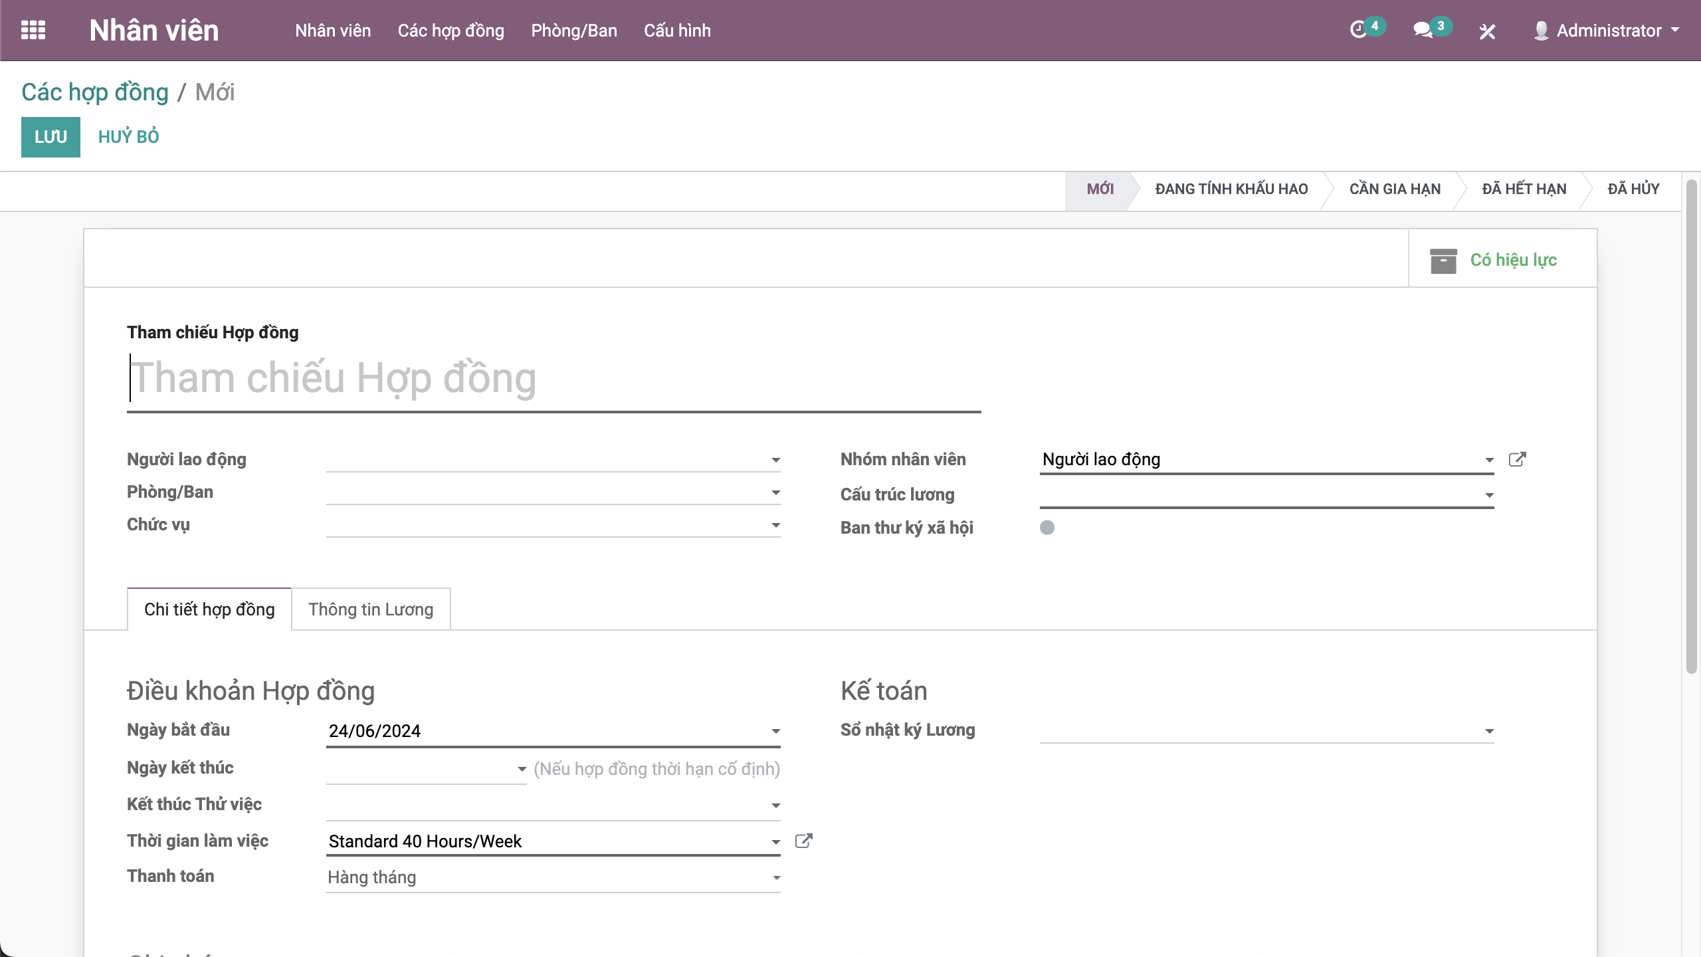1701x957 pixels.
Task: Open the Thanh toán Hàng tháng dropdown
Action: coord(553,877)
